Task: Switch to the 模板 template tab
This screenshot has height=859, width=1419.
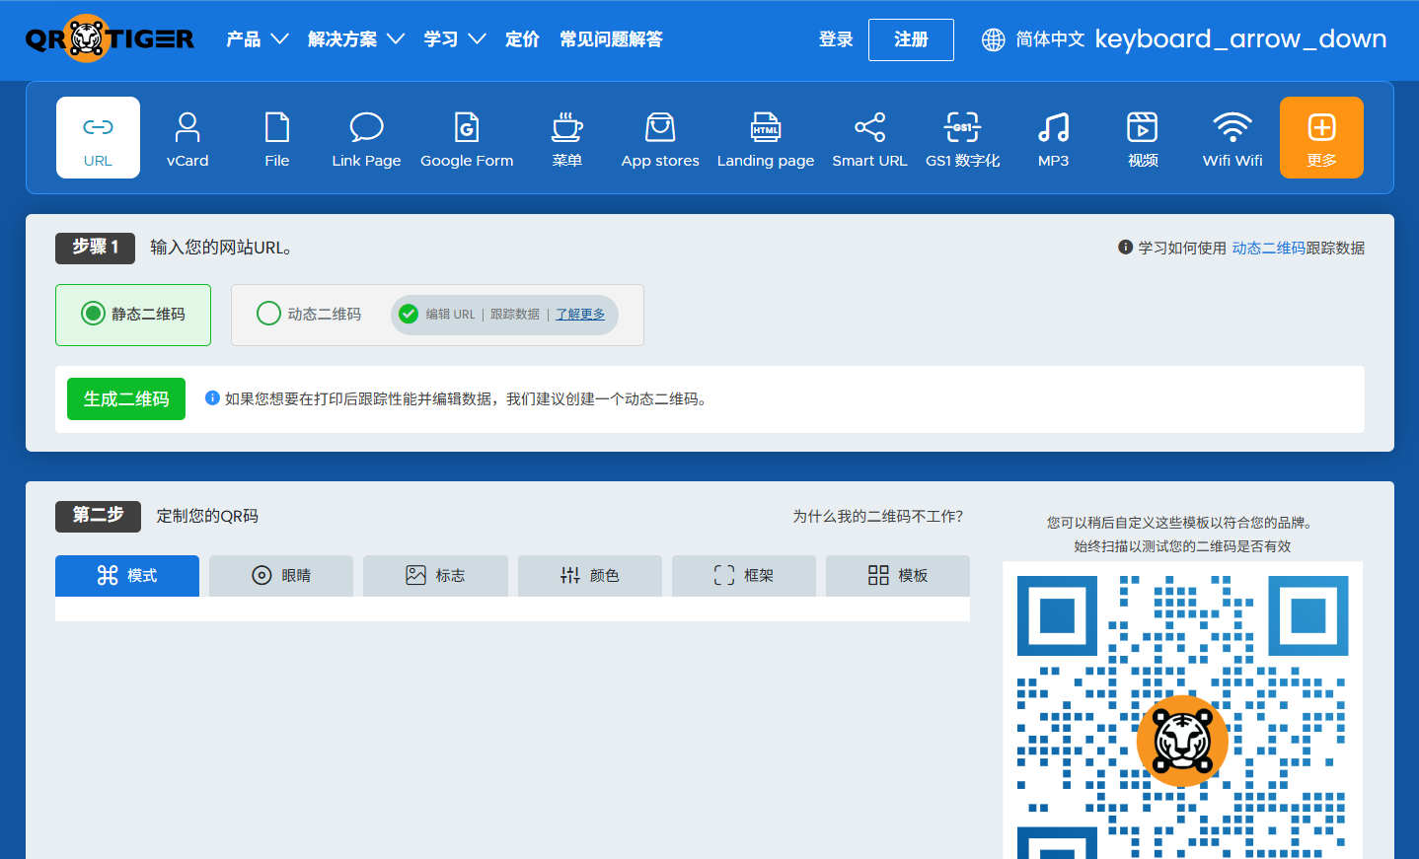Action: tap(898, 576)
